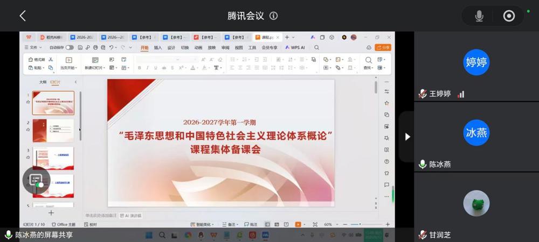The width and height of the screenshot is (539, 242).
Task: Open the 文件 menu in WPS
Action: point(33,48)
